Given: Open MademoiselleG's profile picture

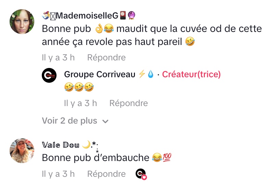Looking at the screenshot, I should point(22,22).
